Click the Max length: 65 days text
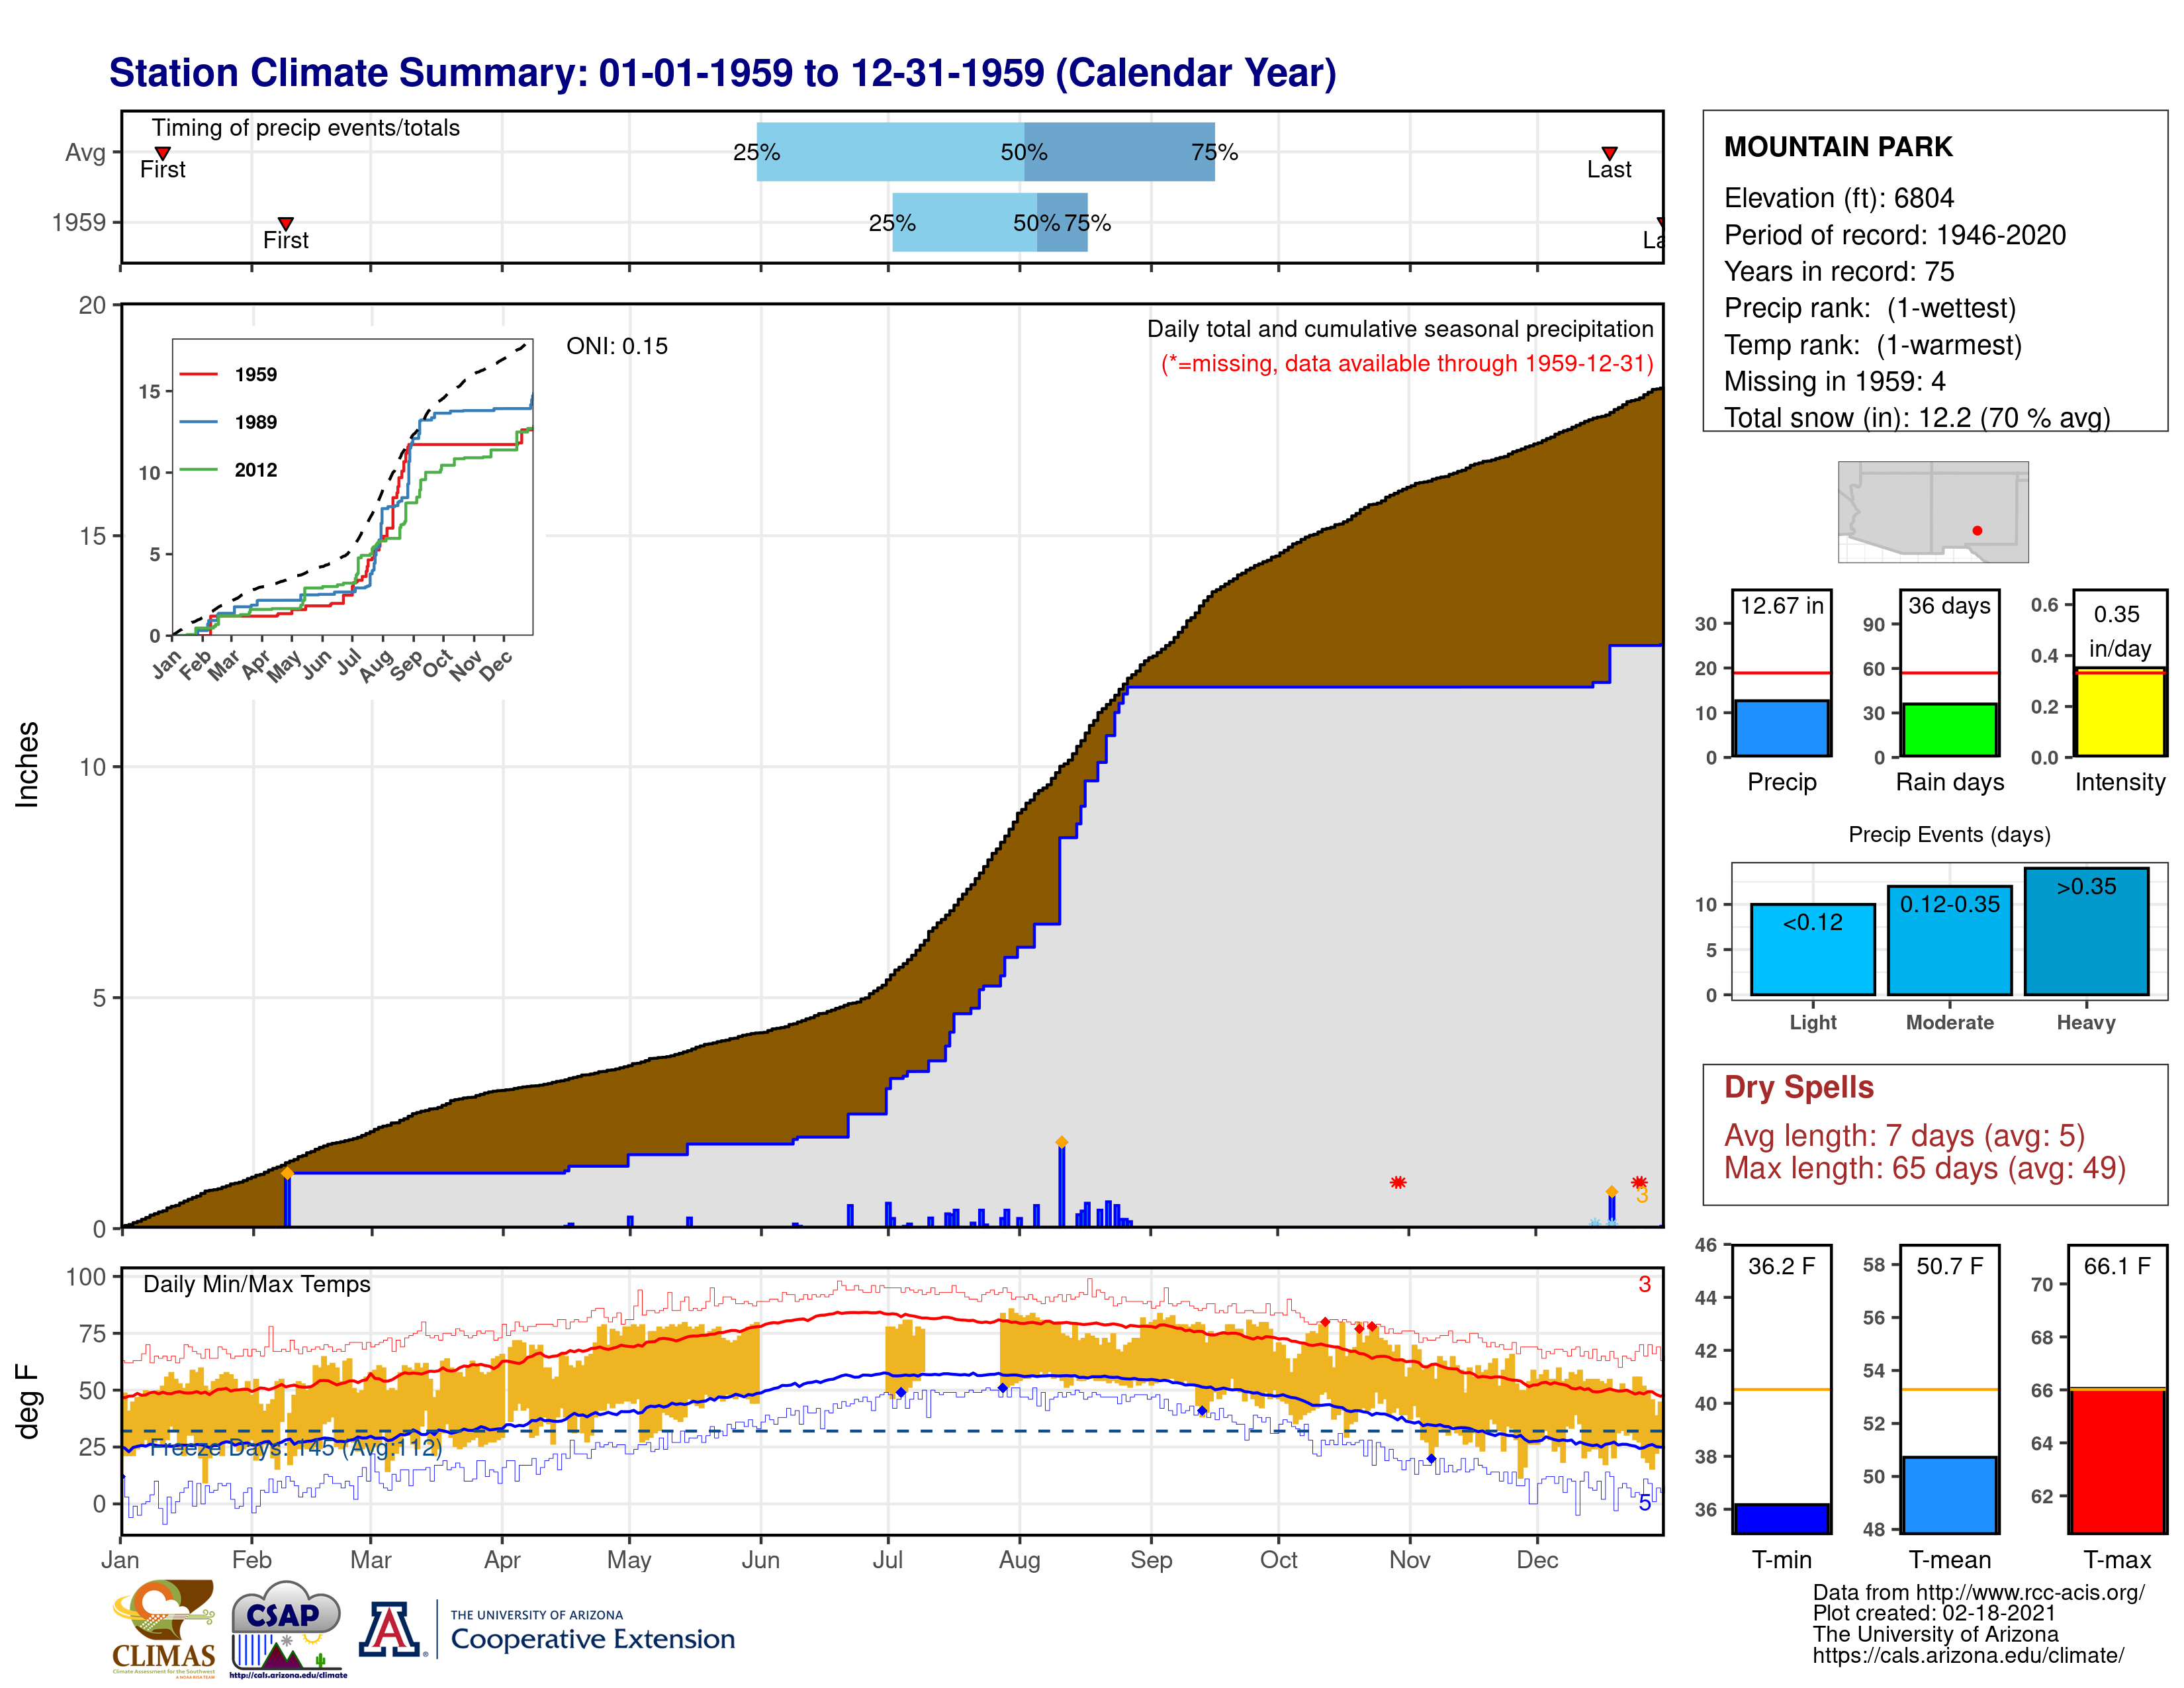The image size is (2184, 1688). click(1924, 1168)
